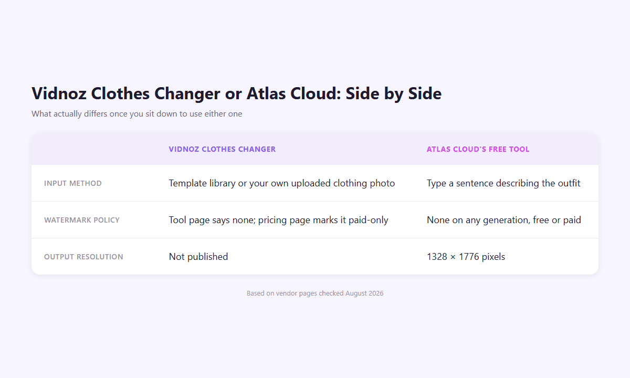Click the 'Not published' resolution cell

tap(198, 257)
